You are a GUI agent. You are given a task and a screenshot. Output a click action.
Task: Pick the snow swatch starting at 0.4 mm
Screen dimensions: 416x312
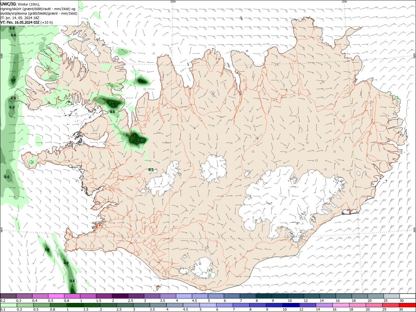click(40, 296)
